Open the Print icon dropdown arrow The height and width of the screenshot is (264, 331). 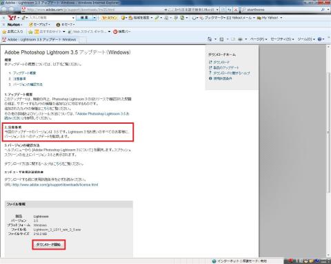pyautogui.click(x=245, y=39)
